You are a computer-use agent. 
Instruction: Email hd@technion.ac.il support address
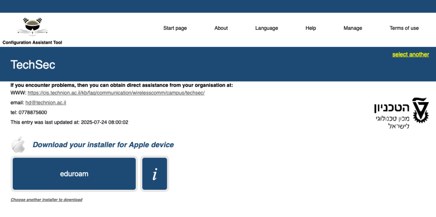[x=46, y=103]
